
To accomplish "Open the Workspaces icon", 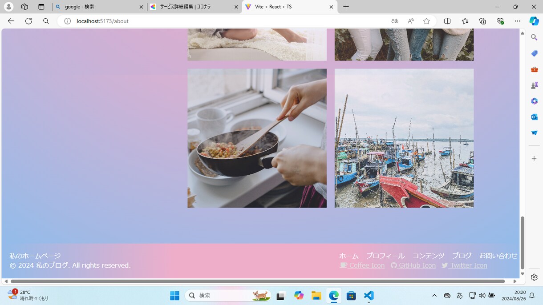I will point(25,7).
